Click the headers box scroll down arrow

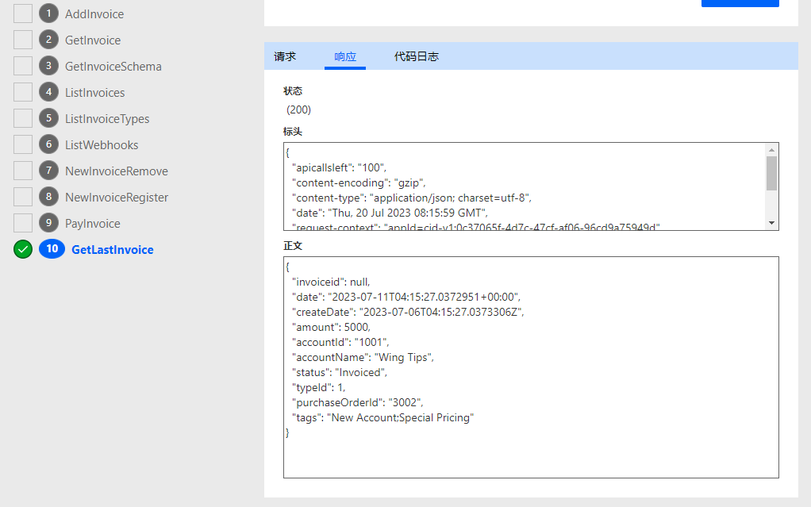[771, 223]
